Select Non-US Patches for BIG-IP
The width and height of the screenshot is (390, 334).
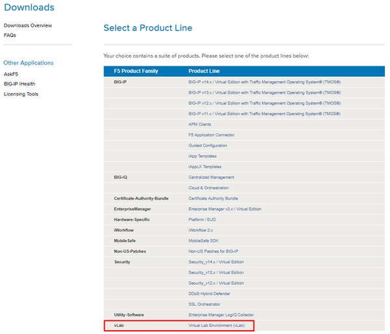(x=214, y=251)
